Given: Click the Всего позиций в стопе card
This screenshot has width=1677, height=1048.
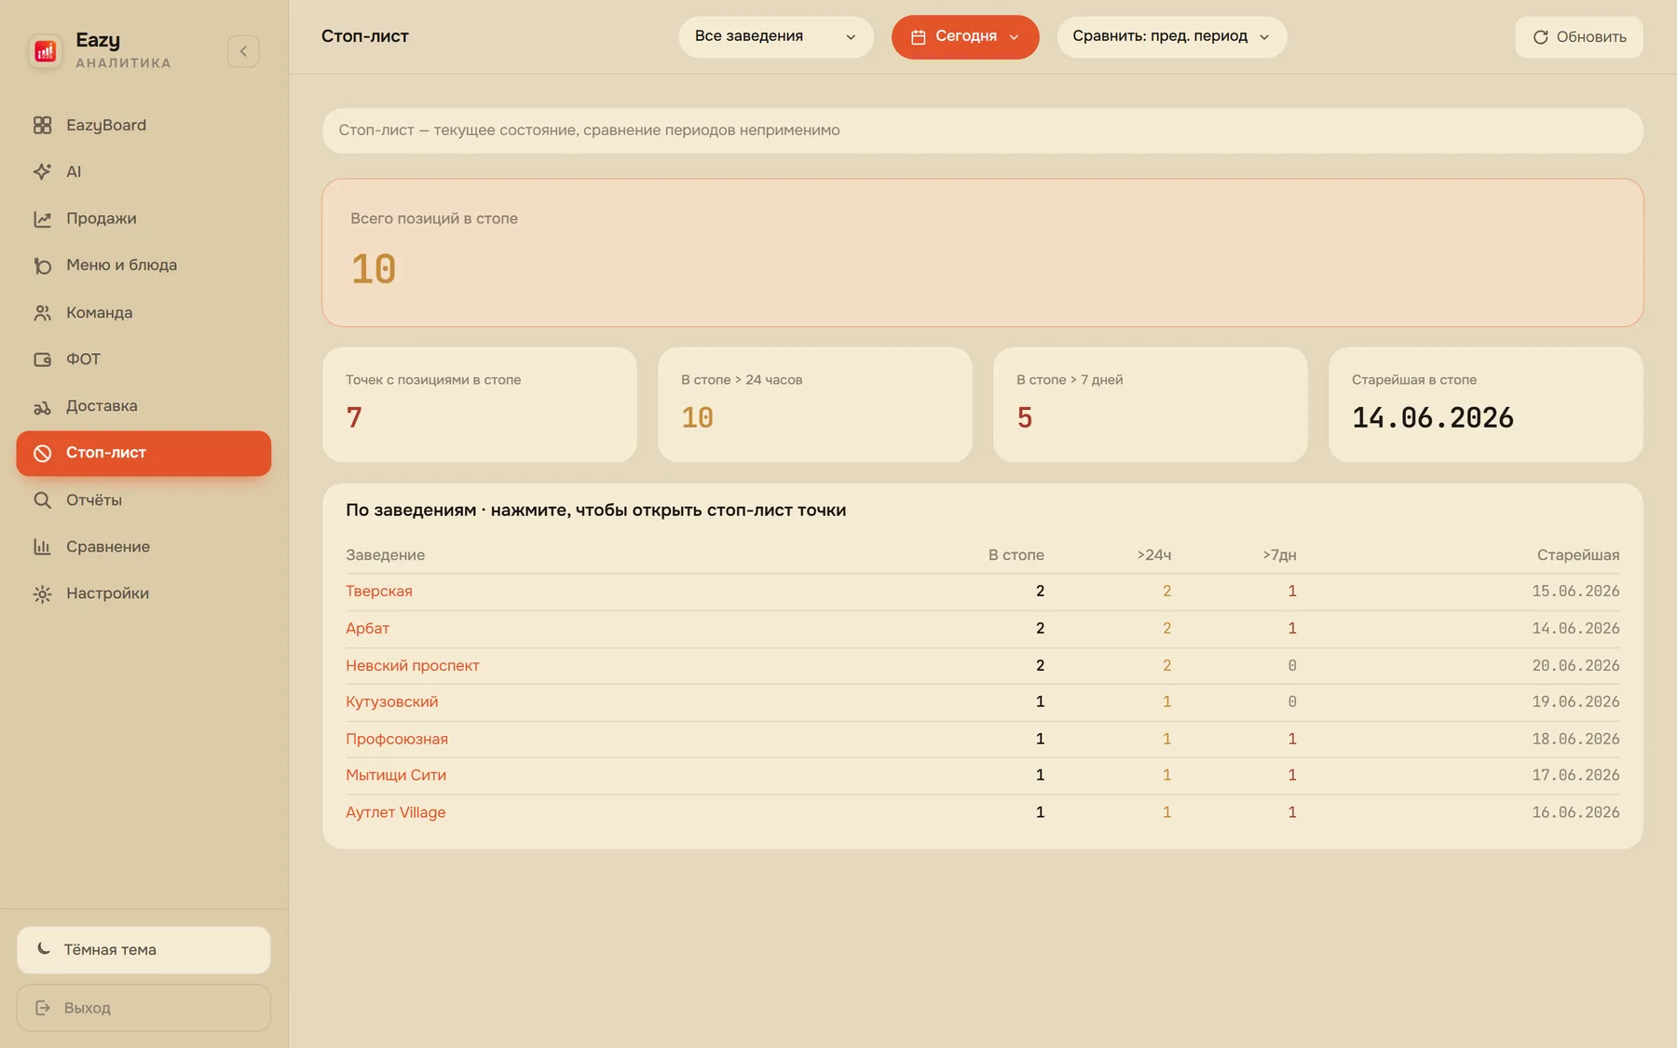Looking at the screenshot, I should coord(982,252).
